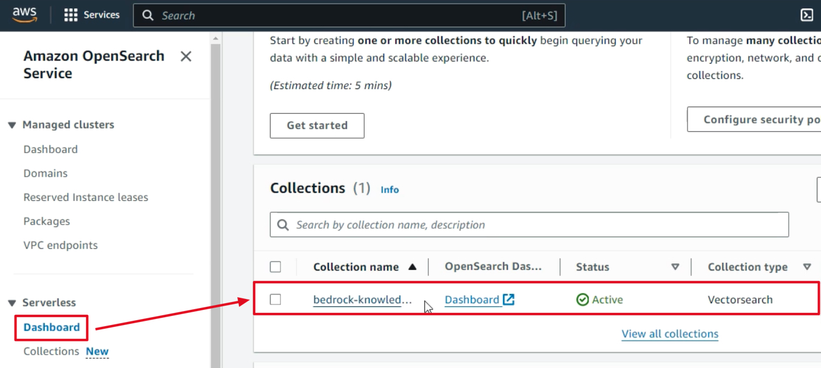Collapse the Serverless section
Screen dimensions: 821x368
click(x=12, y=303)
